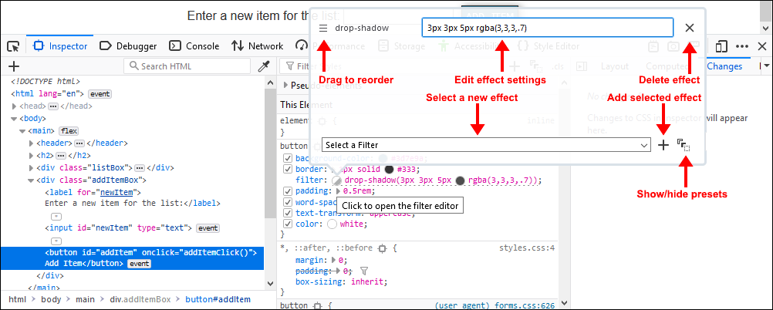Close the developer tools panel
The height and width of the screenshot is (310, 773).
(x=761, y=46)
